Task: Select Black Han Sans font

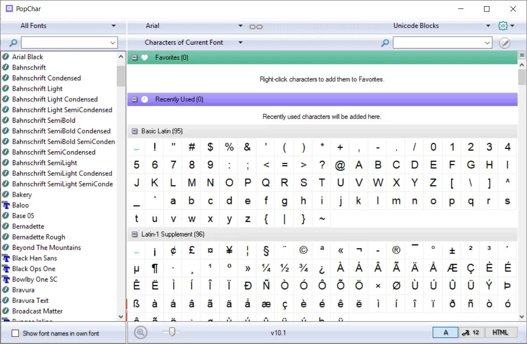Action: (x=34, y=258)
